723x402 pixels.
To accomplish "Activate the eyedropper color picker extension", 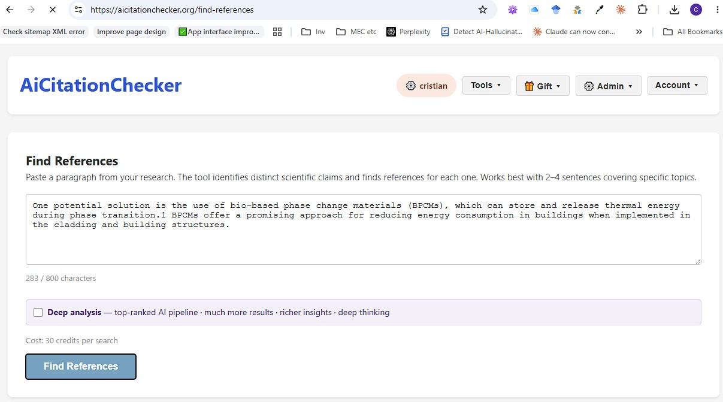I will 599,10.
